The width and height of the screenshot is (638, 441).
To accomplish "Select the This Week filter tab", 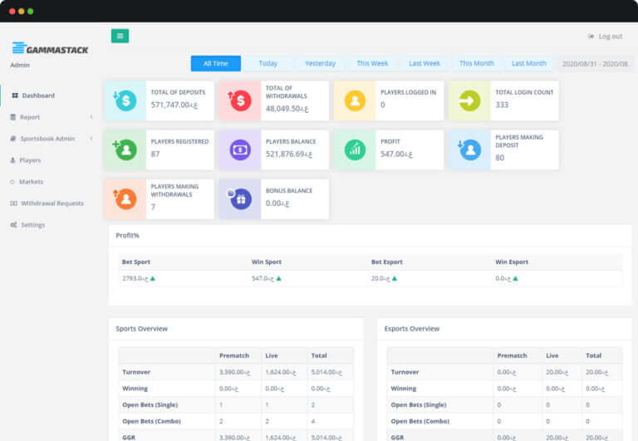I will tap(372, 63).
